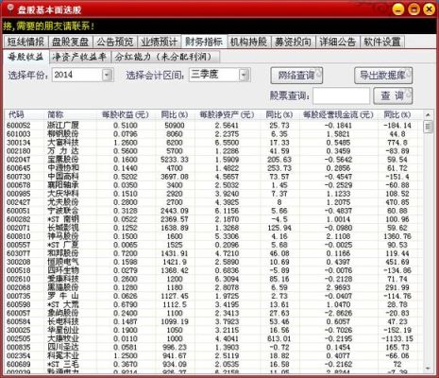Select the row for 600282 *ST 南钢
This screenshot has width=439, height=378.
click(x=213, y=219)
